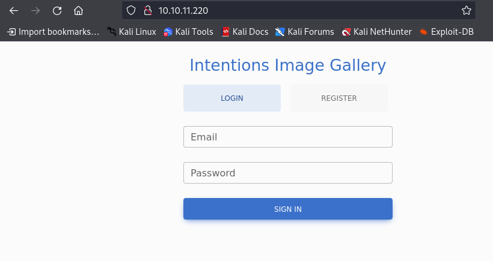Bookmark this page with the star
Image resolution: width=493 pixels, height=261 pixels.
point(466,11)
